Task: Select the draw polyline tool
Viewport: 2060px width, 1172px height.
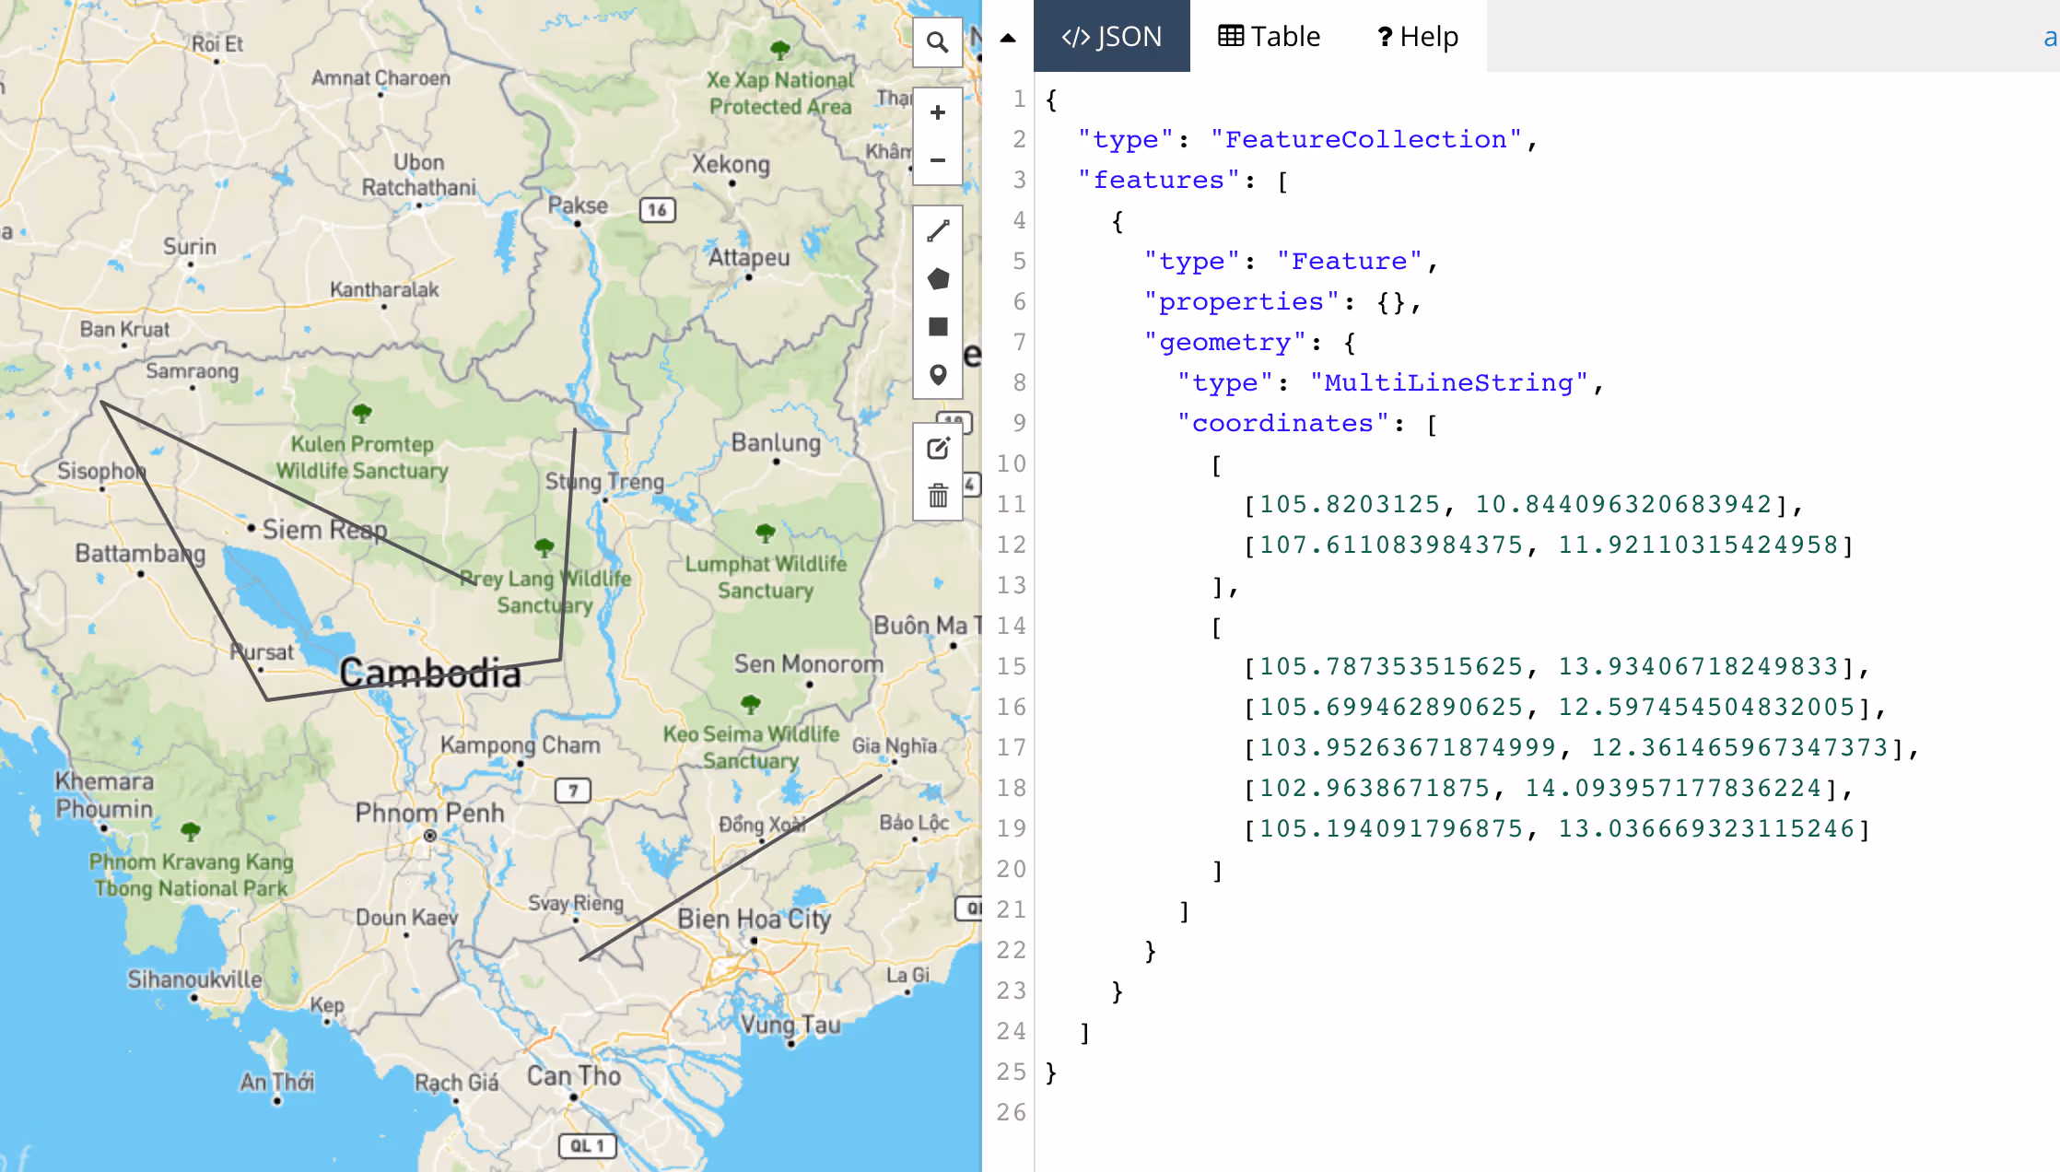Action: tap(937, 230)
